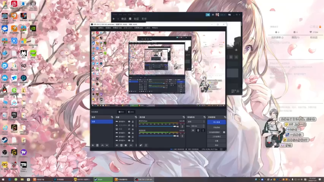Enable 工作室模式 in Controls

(x=217, y=137)
